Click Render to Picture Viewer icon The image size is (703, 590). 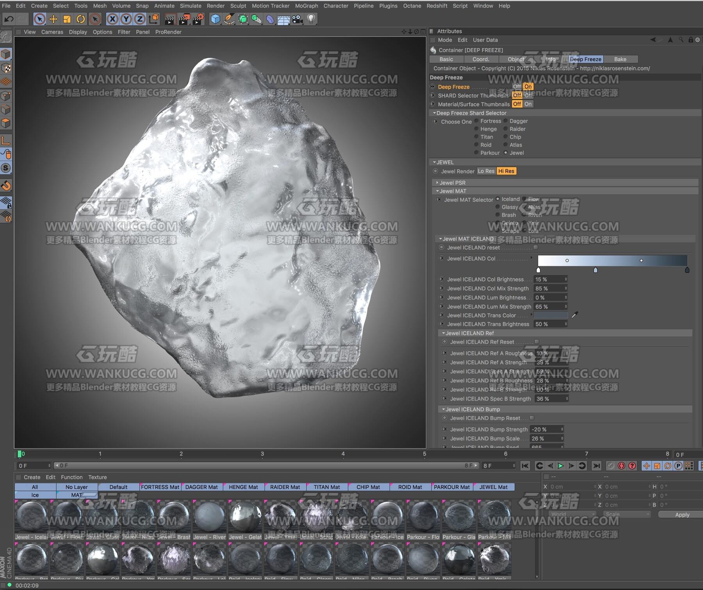(x=184, y=19)
